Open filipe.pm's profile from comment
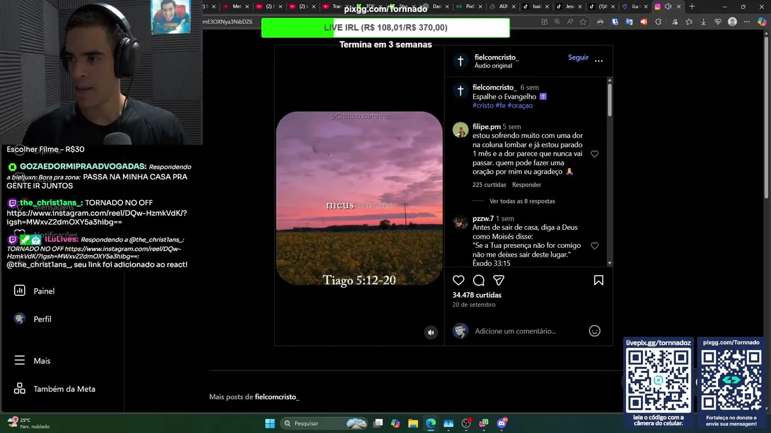Screen dimensions: 771x433 tap(487, 127)
